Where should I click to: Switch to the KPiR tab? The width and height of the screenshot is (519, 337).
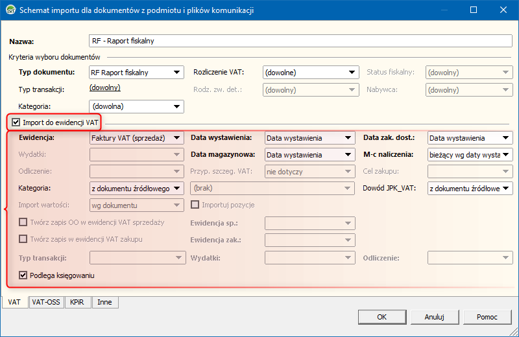[77, 302]
